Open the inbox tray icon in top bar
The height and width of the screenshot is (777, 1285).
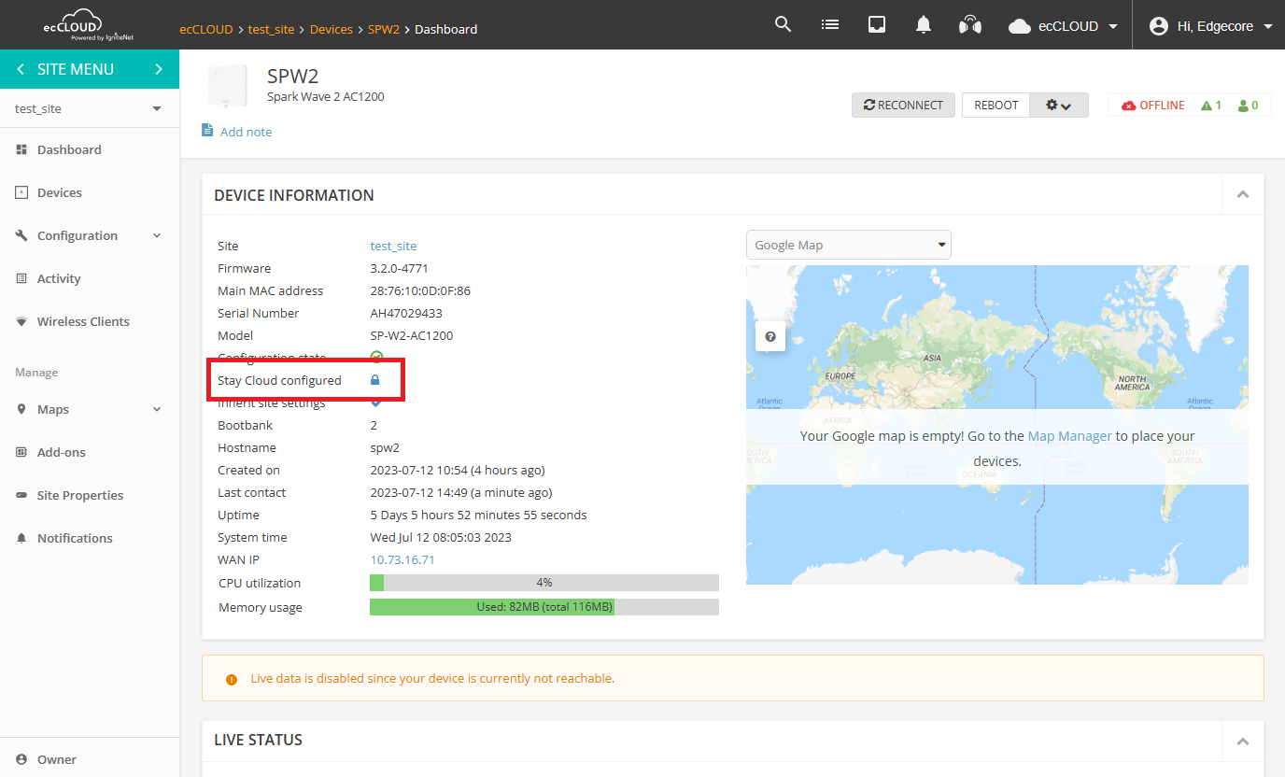[877, 25]
